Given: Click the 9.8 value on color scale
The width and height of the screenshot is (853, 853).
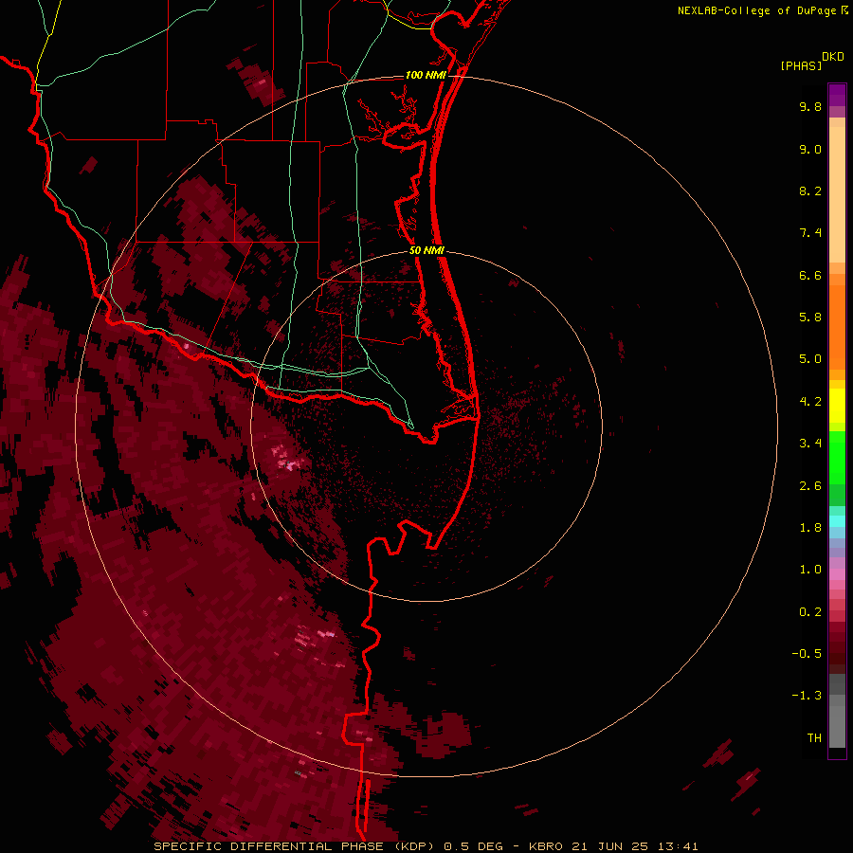Looking at the screenshot, I should (x=810, y=106).
